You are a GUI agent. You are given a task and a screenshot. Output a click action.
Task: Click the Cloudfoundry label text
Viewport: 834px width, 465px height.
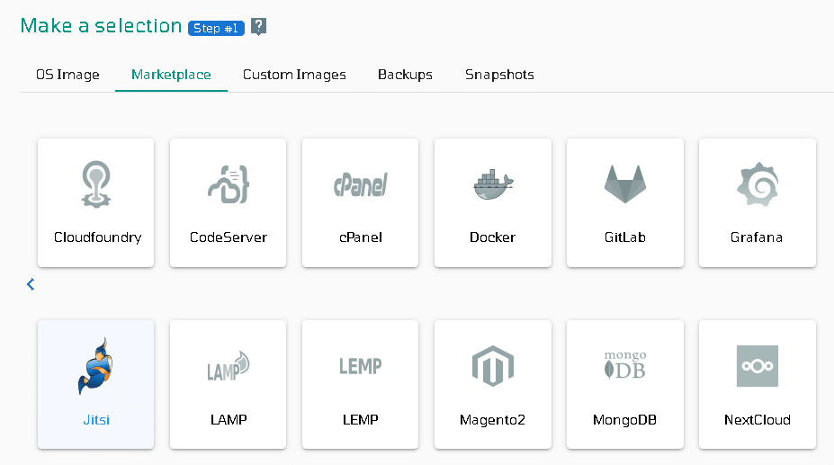97,237
